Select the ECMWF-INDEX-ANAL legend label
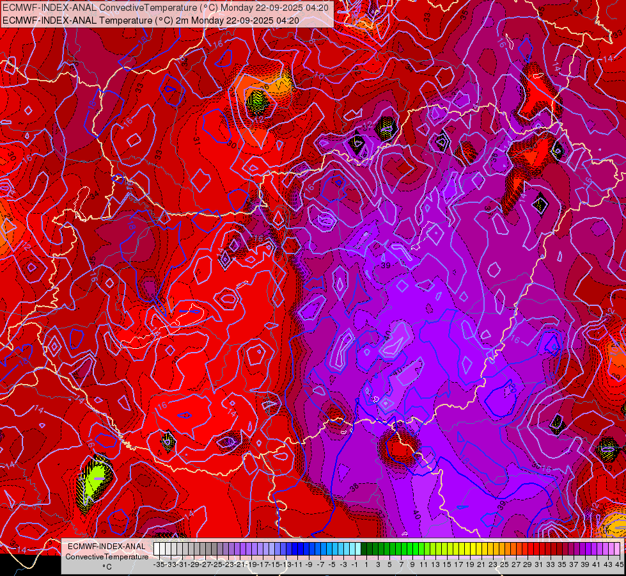 [107, 547]
